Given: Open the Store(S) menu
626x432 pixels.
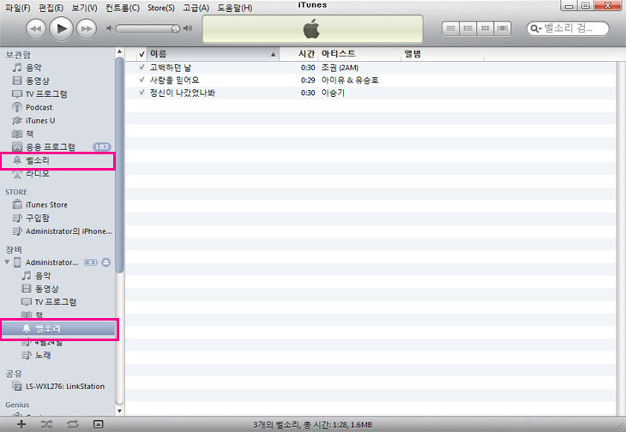Looking at the screenshot, I should (161, 8).
